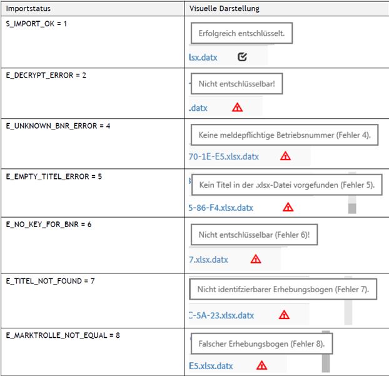Click the success checkmark icon beside lsx.datx
Image resolution: width=389 pixels, height=376 pixels.
[243, 57]
